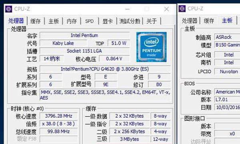Screen dimensions: 240x144
Task: Click the G4620 specification field
Action: click(105, 69)
